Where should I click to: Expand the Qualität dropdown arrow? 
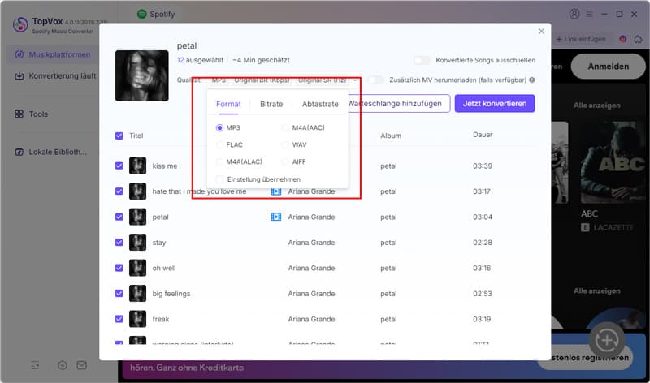click(355, 80)
